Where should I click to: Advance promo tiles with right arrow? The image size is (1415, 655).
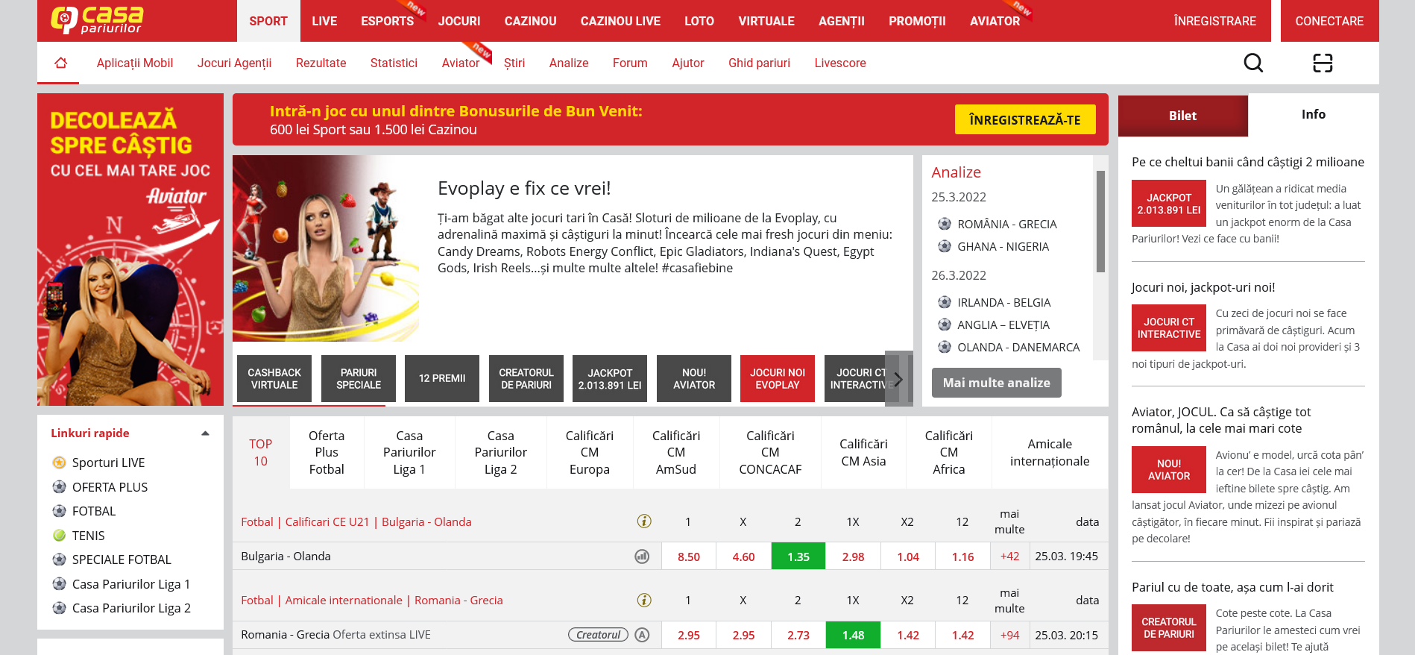click(x=898, y=379)
